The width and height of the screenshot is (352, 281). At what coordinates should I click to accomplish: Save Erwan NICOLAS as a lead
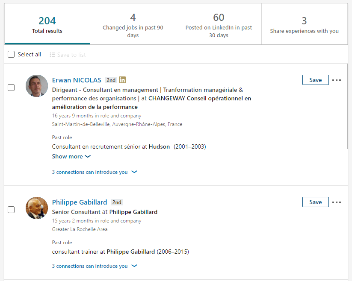(315, 80)
